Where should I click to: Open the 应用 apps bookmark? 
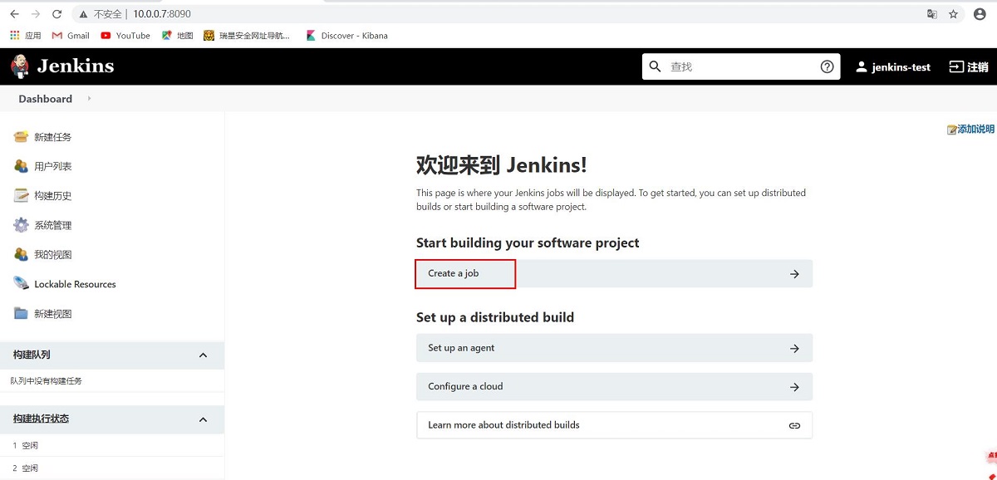25,36
